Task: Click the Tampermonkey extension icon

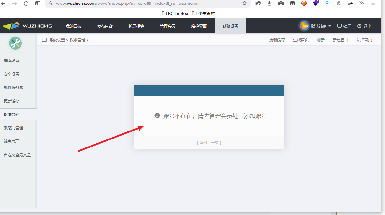Action: (x=293, y=3)
